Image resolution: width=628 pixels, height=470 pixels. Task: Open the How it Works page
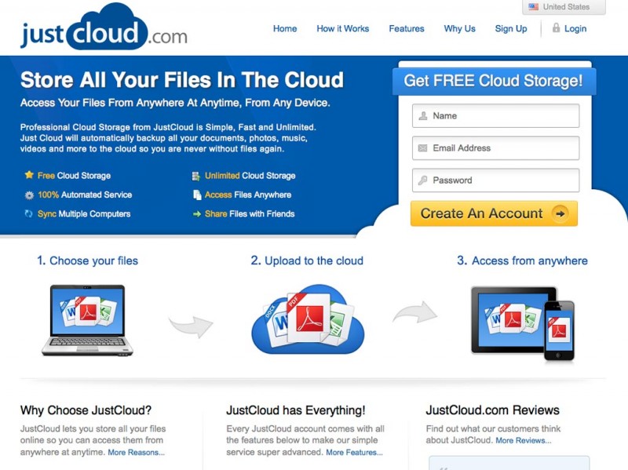pos(343,29)
